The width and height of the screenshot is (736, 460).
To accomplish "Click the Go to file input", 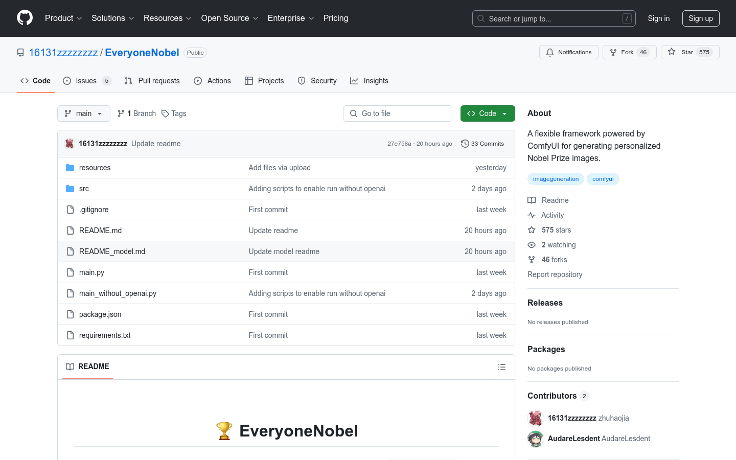I will (x=398, y=113).
